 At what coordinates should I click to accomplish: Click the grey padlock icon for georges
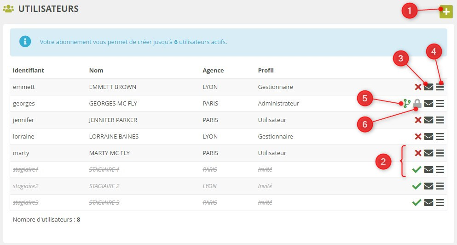tap(417, 104)
